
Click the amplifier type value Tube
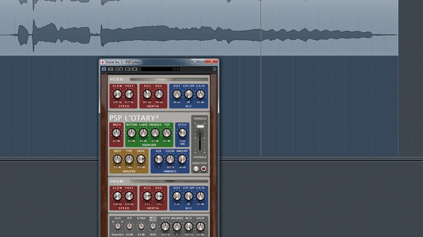point(129,167)
